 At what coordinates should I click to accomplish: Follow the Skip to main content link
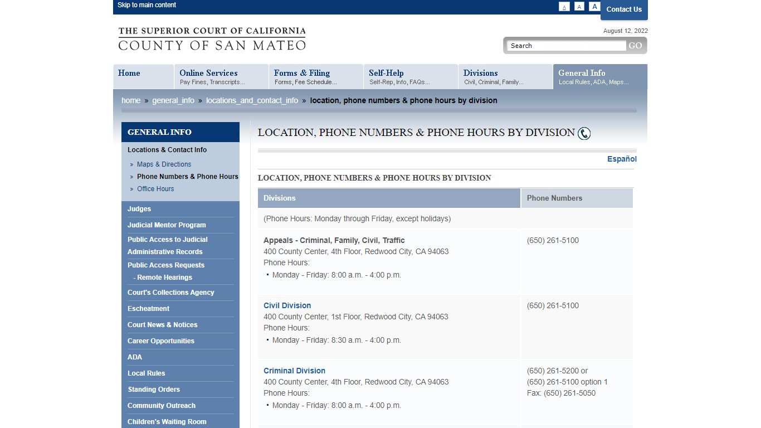147,5
